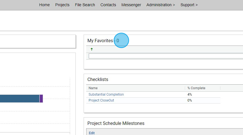
Task: Expand the Support > submenu
Action: coord(189,5)
